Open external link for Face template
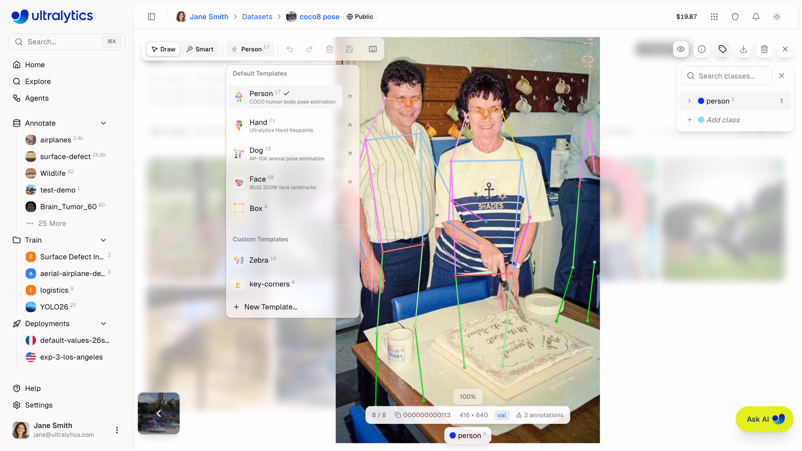Viewport: 802px width, 451px height. [350, 182]
